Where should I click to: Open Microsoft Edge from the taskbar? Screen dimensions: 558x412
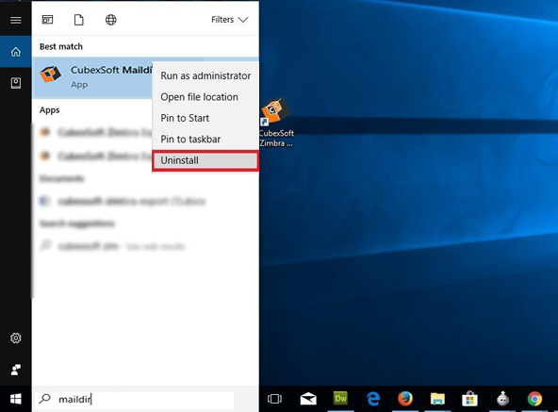[x=373, y=399]
